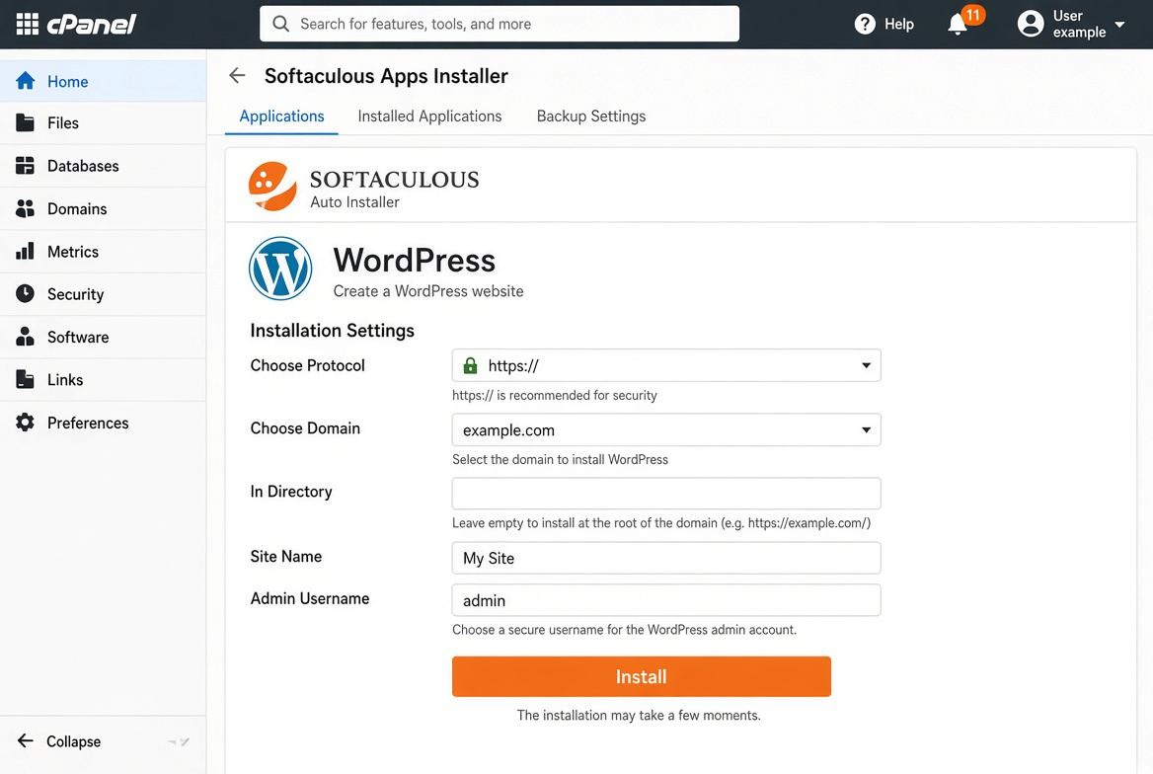Click the search magnifier icon
The width and height of the screenshot is (1153, 774).
click(281, 24)
